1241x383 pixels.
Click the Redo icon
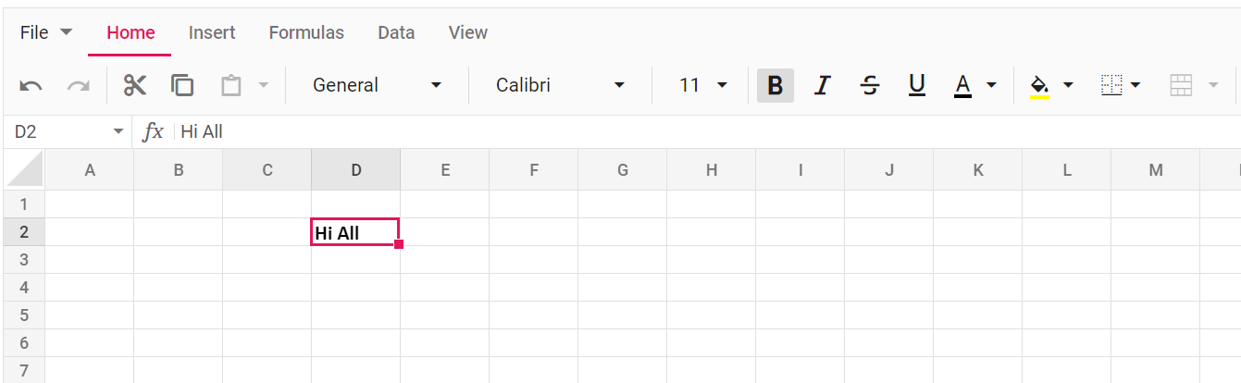(x=79, y=85)
